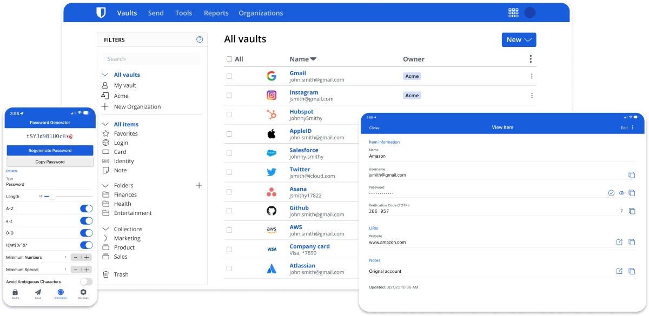Click the Salesforce cloud icon in list
This screenshot has height=316, width=649.
click(271, 153)
